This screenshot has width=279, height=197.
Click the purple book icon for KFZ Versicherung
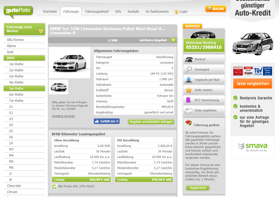[188, 100]
